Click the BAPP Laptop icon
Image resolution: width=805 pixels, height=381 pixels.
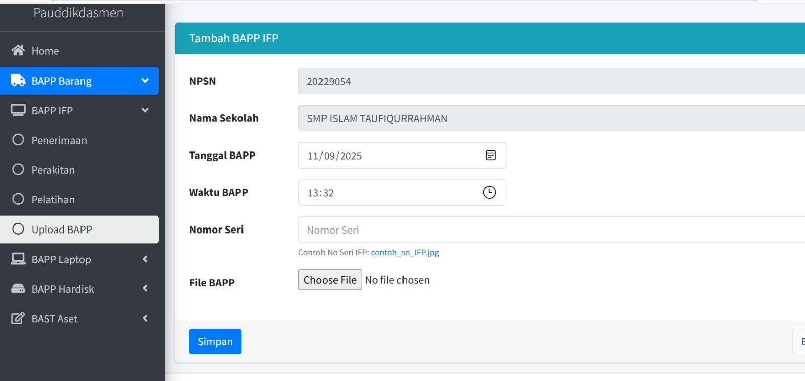point(18,259)
